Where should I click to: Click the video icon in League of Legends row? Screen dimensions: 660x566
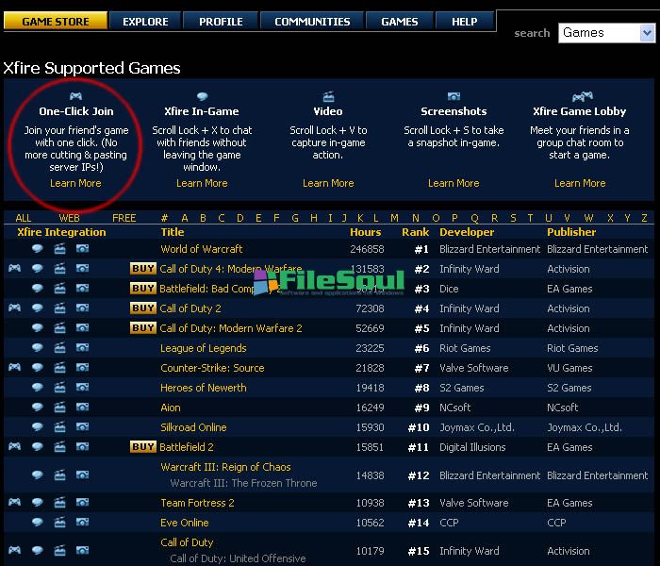coord(60,348)
